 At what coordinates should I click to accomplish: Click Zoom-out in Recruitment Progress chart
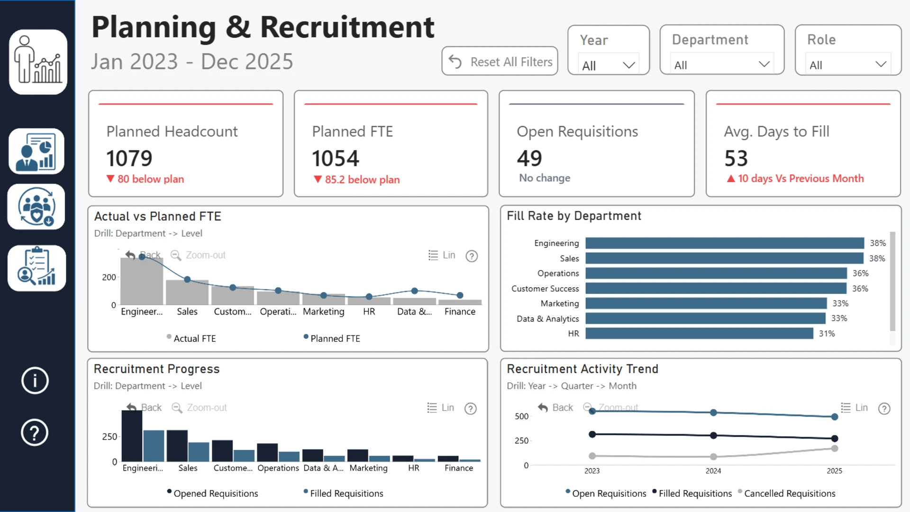(199, 408)
